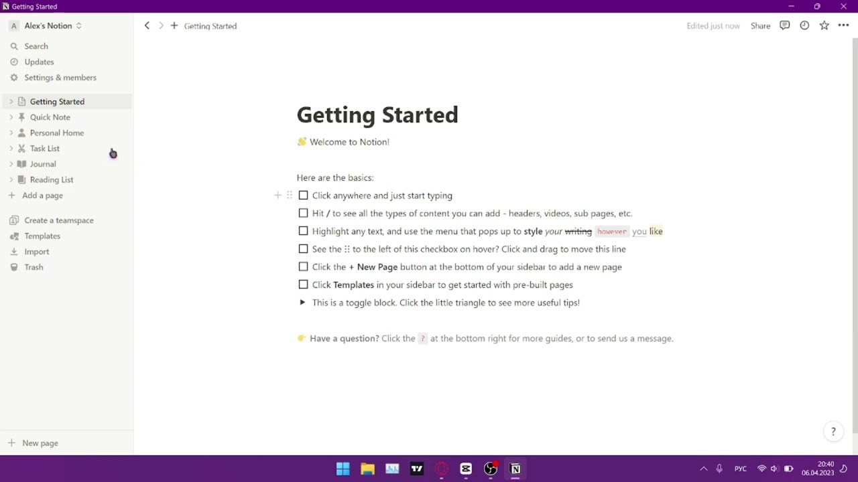Expand the Reading List page tree

[11, 179]
